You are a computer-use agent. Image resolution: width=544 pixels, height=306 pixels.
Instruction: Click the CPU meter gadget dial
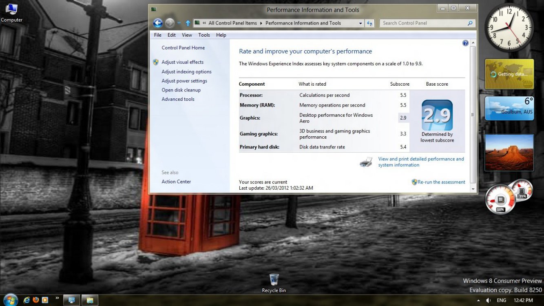click(501, 200)
